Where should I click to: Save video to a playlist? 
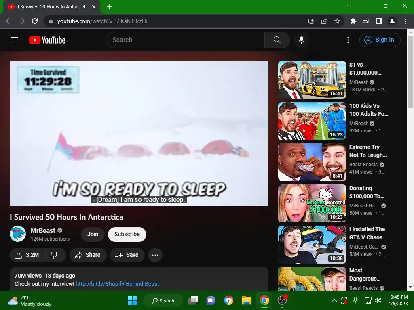click(127, 255)
